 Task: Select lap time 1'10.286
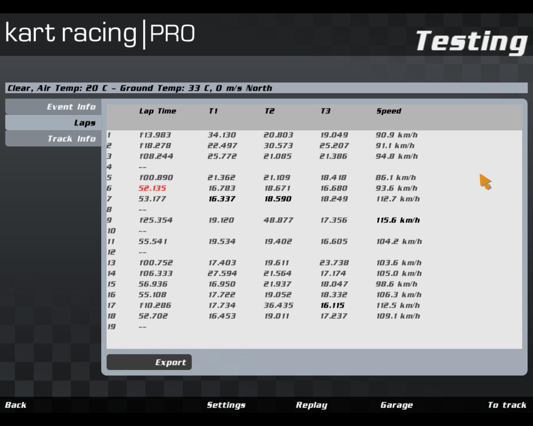tap(155, 305)
